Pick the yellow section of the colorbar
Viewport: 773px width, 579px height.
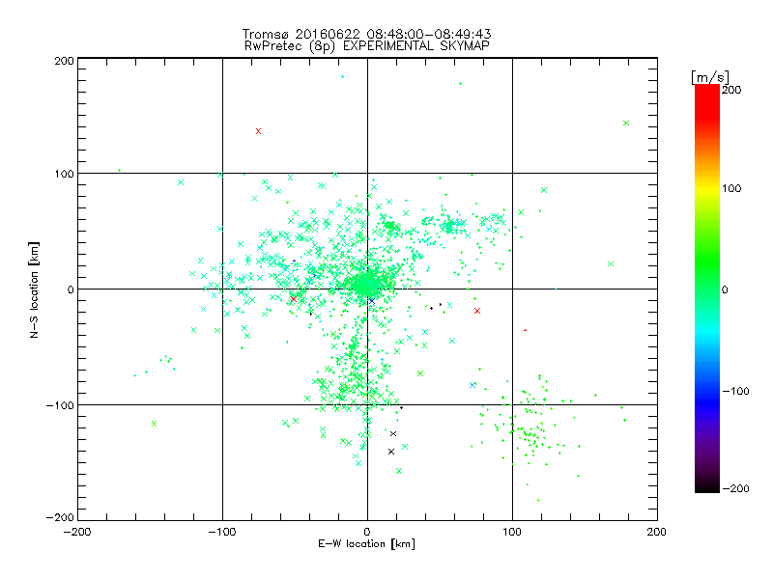[707, 188]
